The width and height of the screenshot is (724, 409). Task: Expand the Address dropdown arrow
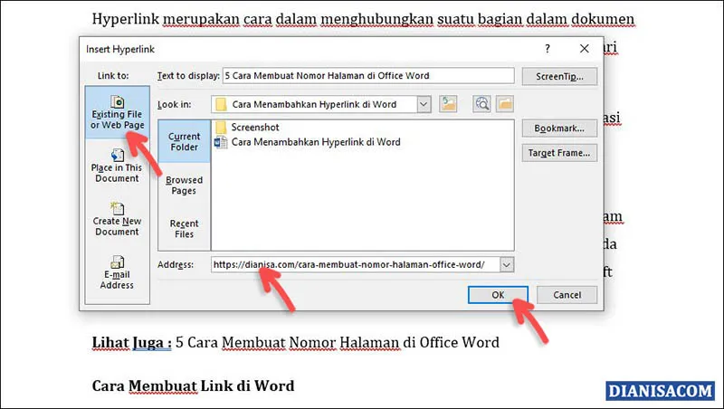(x=507, y=265)
